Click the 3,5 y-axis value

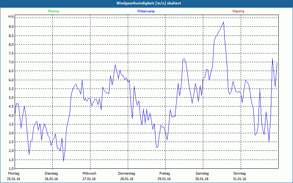pos(11,124)
